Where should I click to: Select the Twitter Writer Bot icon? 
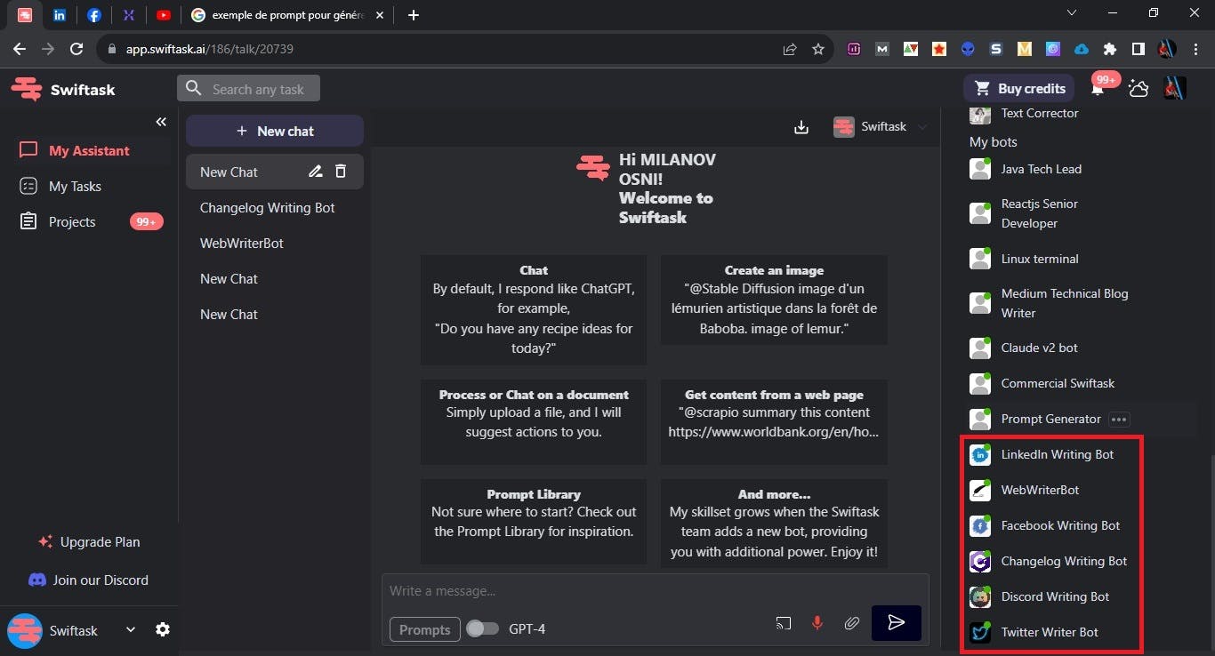pos(980,632)
